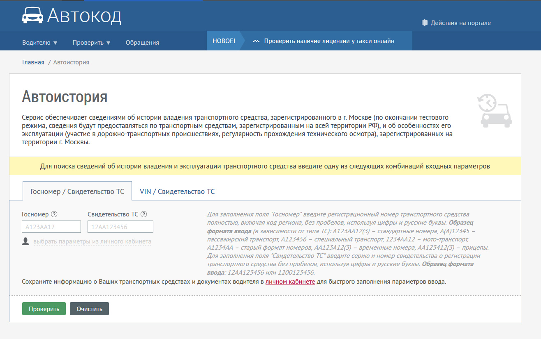Image resolution: width=541 pixels, height=339 pixels.
Task: Click the person icon near personal cabinet link
Action: click(x=25, y=241)
